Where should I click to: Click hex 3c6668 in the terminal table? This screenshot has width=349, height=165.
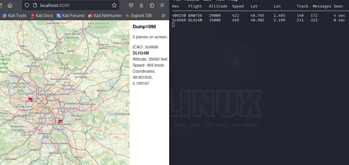point(179,20)
